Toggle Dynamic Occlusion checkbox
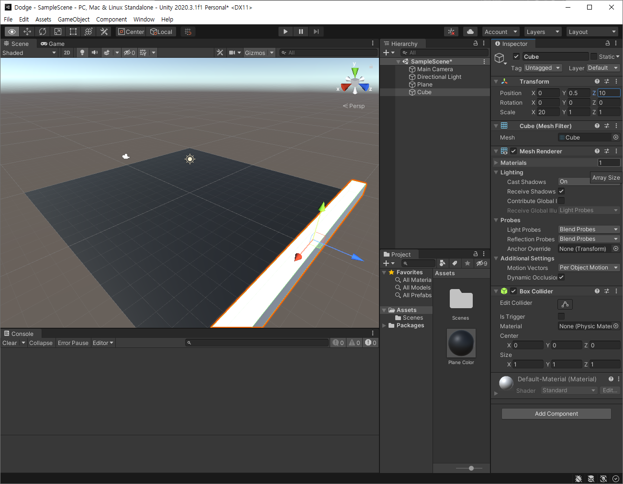 (x=561, y=277)
